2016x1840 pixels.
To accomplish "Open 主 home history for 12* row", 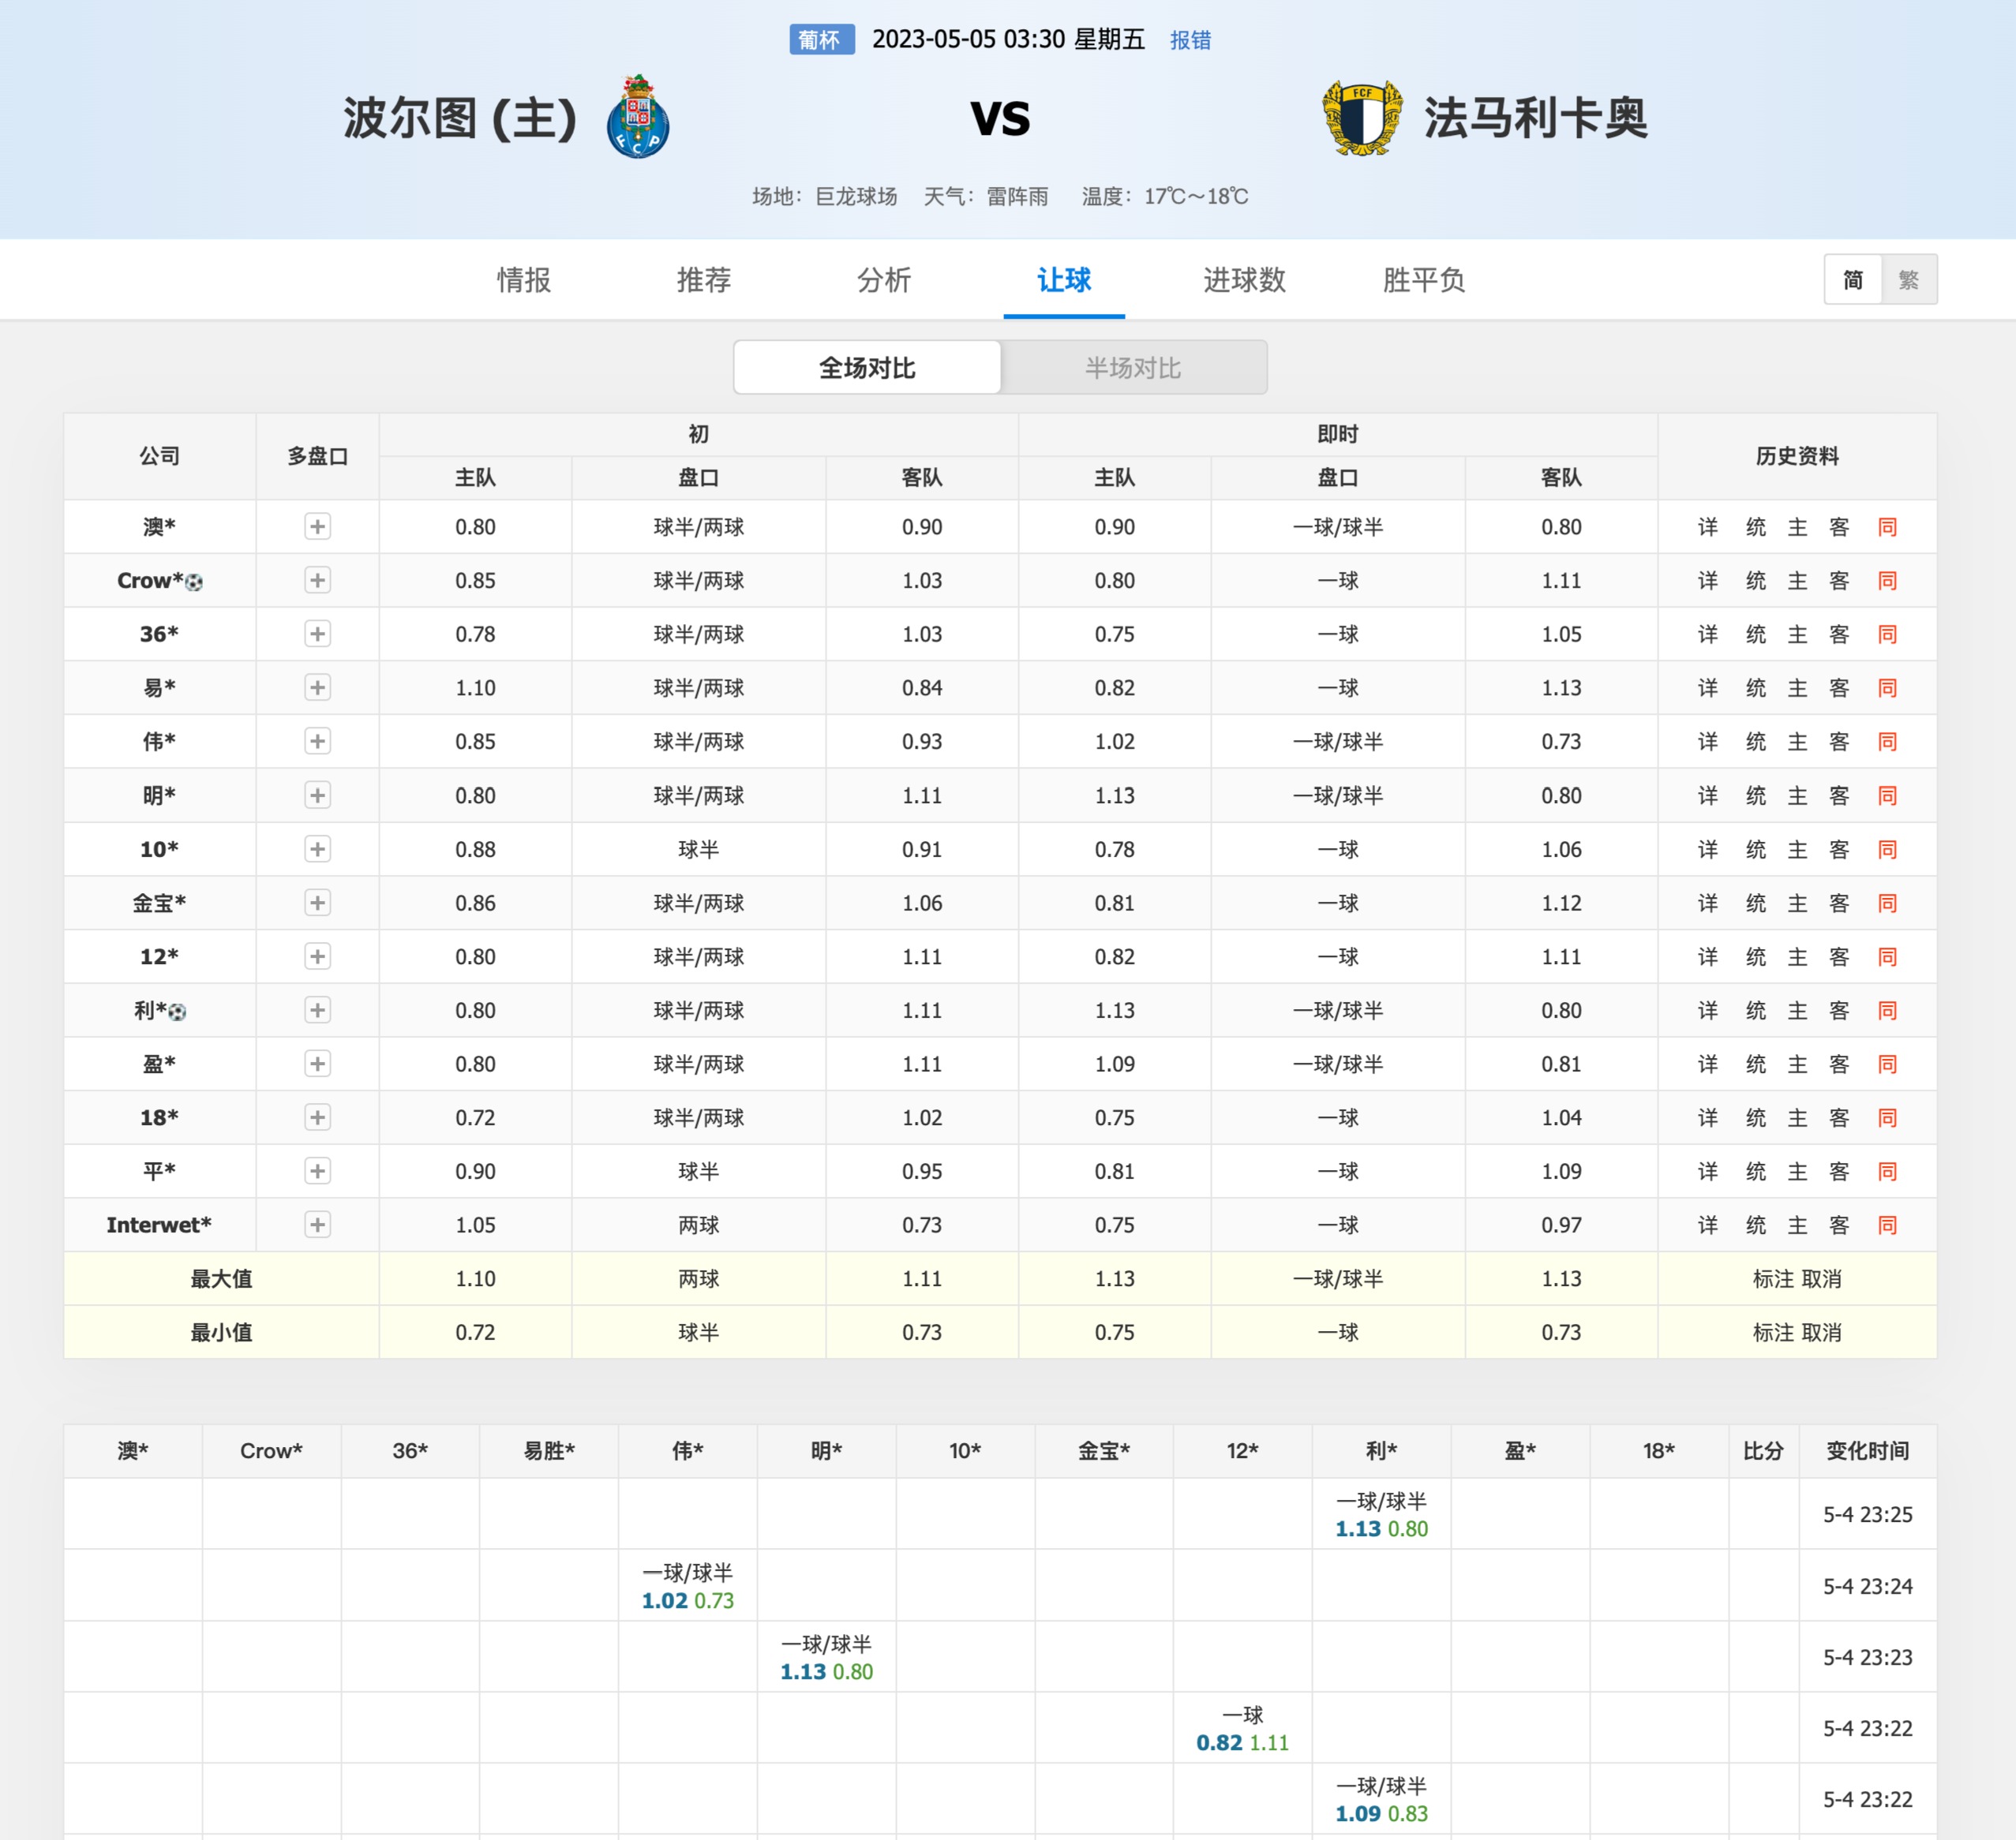I will pyautogui.click(x=1798, y=956).
